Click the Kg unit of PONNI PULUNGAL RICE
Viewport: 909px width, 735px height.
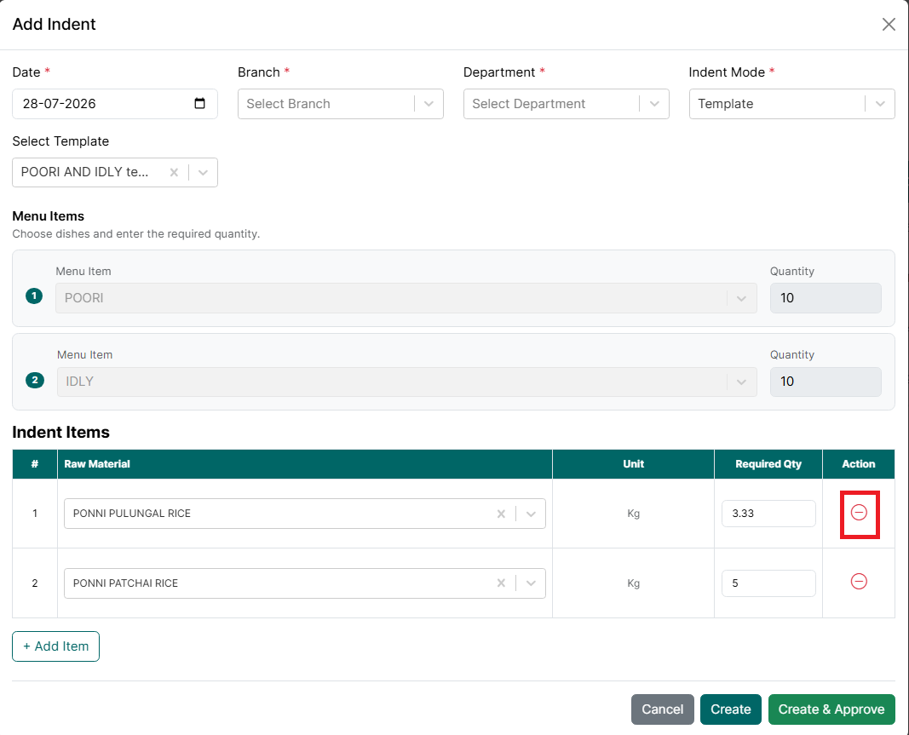tap(633, 514)
